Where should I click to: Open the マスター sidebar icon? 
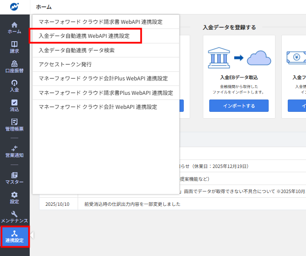[14, 175]
